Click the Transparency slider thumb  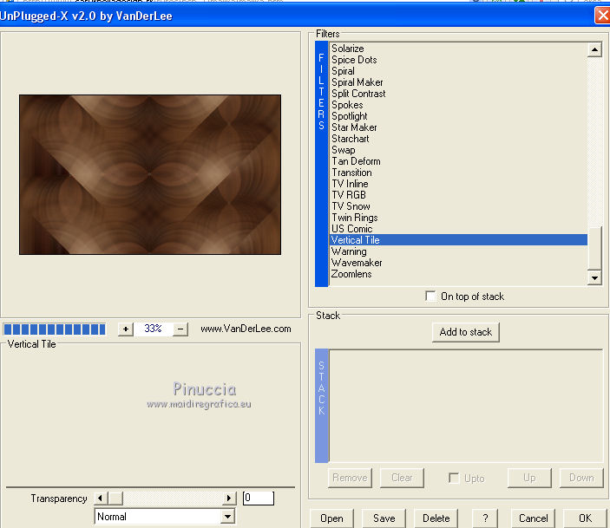(115, 498)
